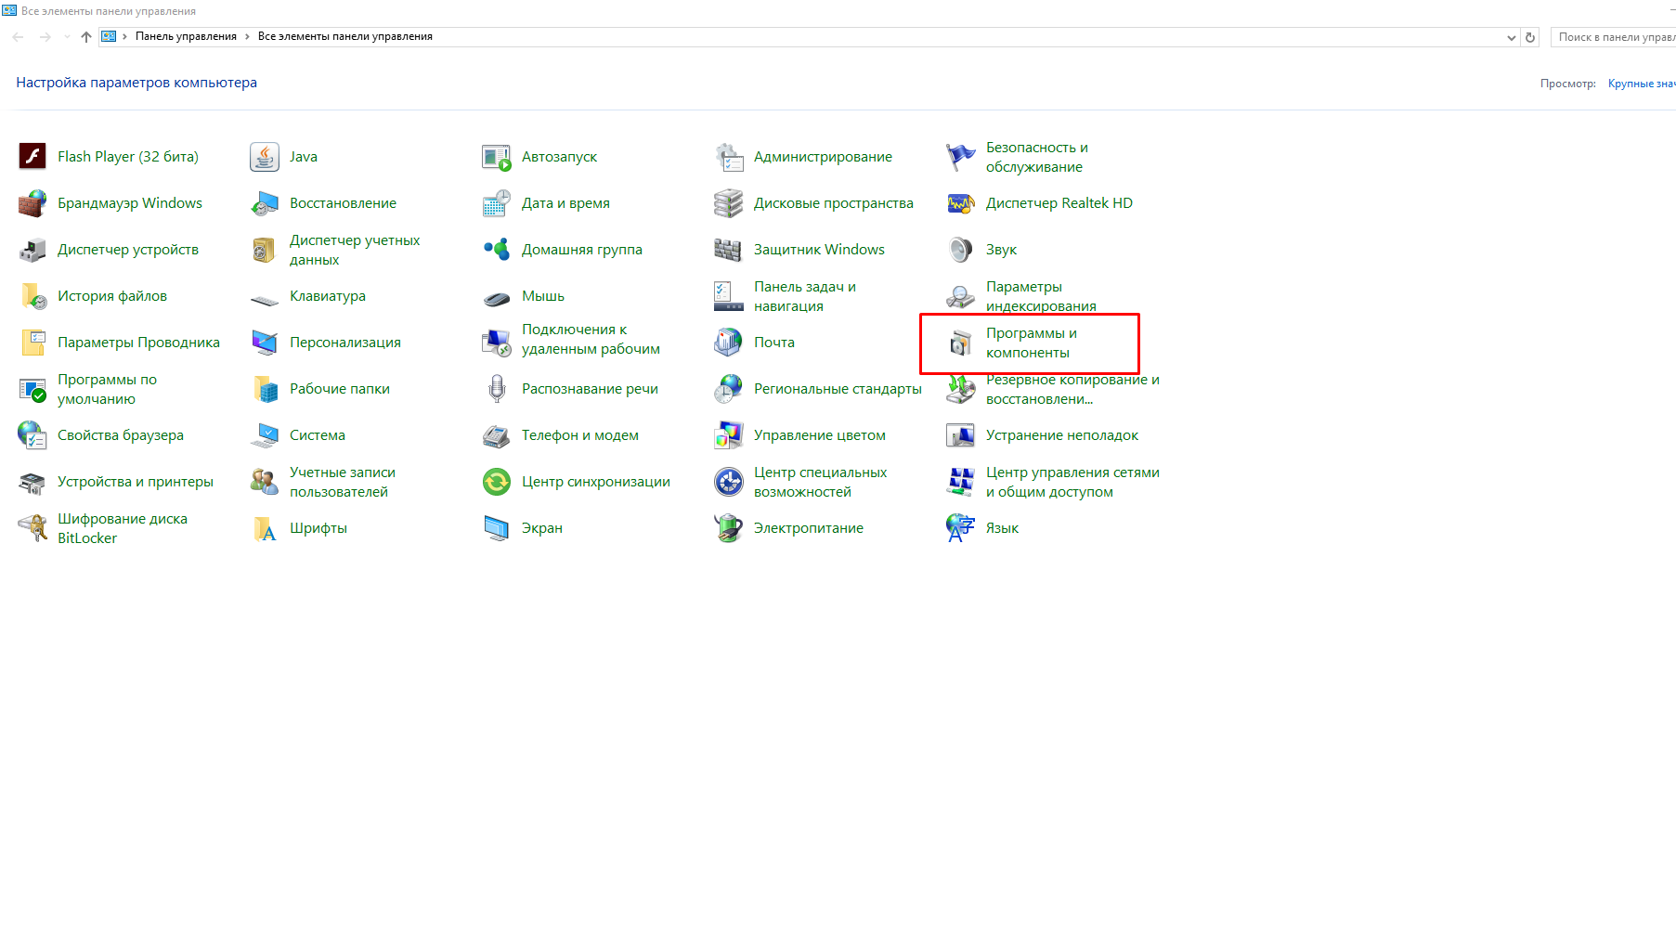Screen dimensions: 1676x932
Task: Go up one level with the up arrow
Action: tap(86, 37)
